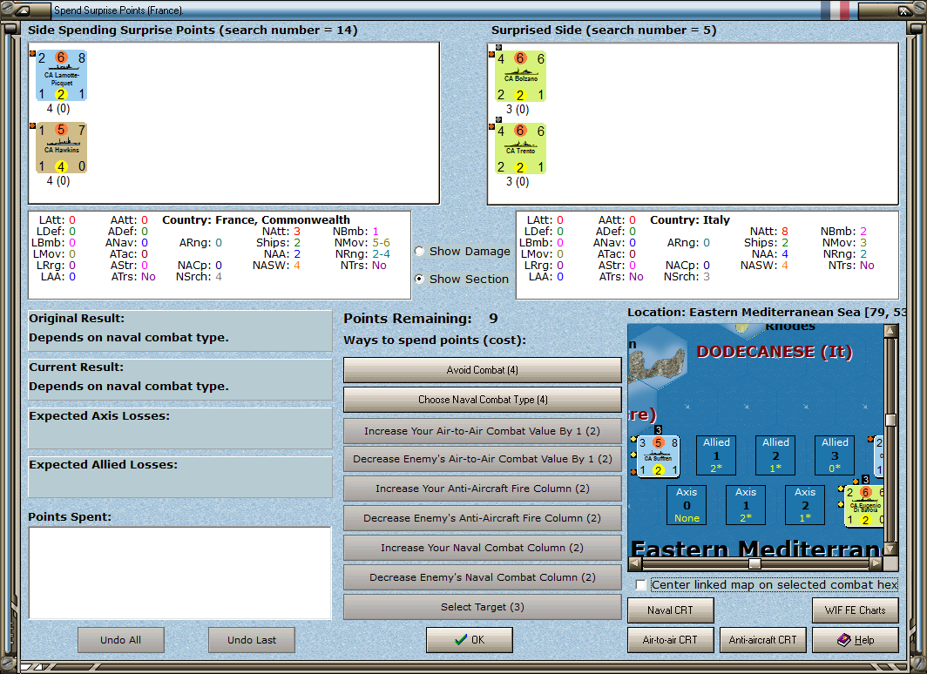Click the map vertical scrollbar thumb
Image resolution: width=927 pixels, height=674 pixels.
pyautogui.click(x=891, y=420)
